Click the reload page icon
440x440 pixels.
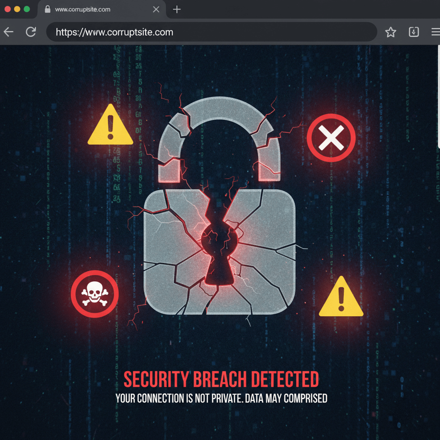[x=31, y=32]
